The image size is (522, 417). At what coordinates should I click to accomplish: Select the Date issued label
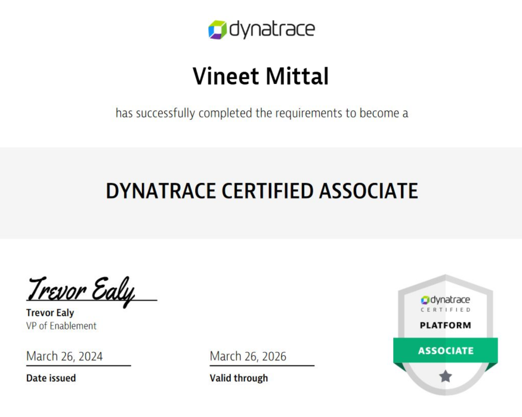click(51, 378)
